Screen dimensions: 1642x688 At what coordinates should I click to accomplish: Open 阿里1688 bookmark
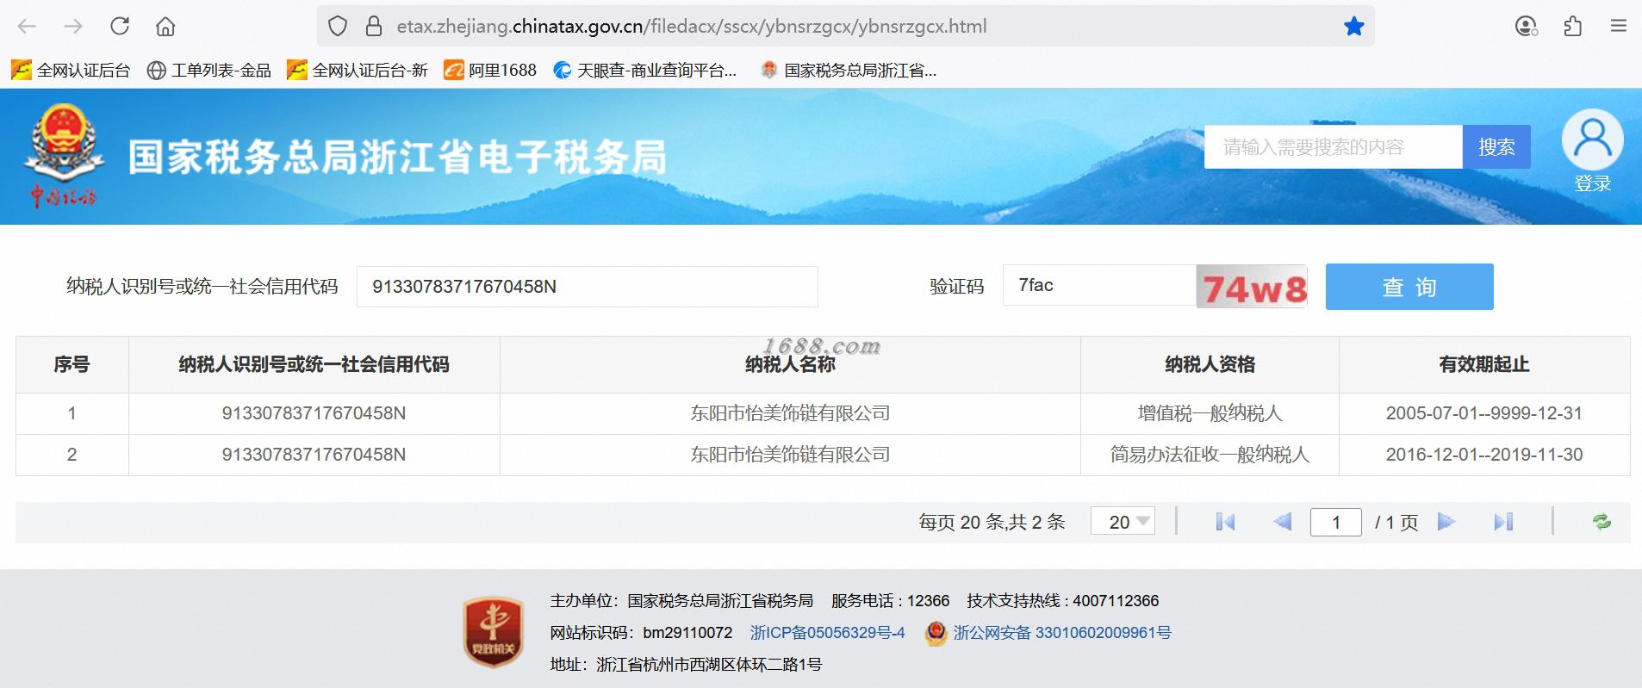(x=490, y=71)
